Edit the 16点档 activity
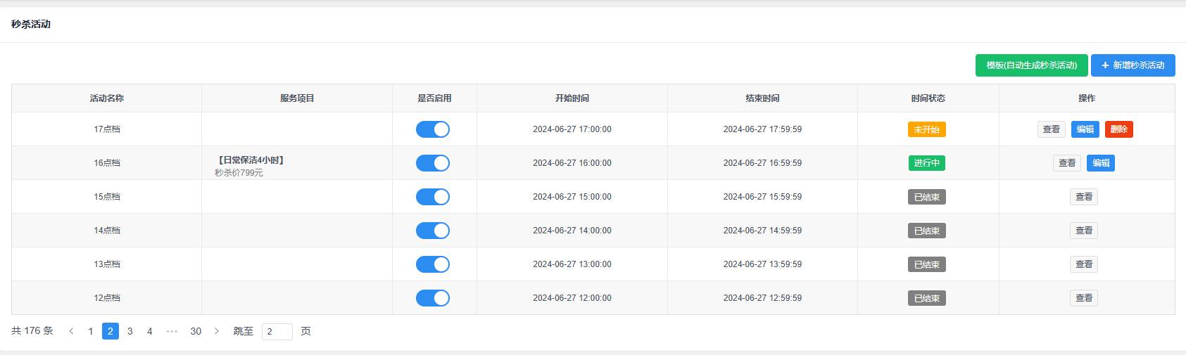This screenshot has height=355, width=1186. 1100,163
